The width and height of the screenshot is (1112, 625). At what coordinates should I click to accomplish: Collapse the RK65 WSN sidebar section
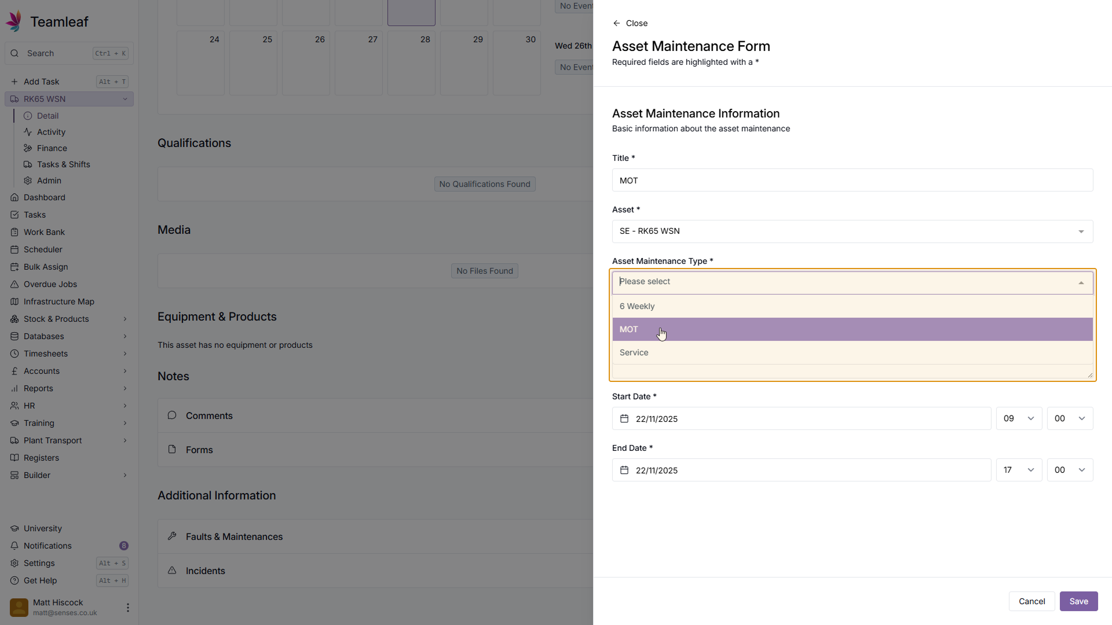pos(125,99)
